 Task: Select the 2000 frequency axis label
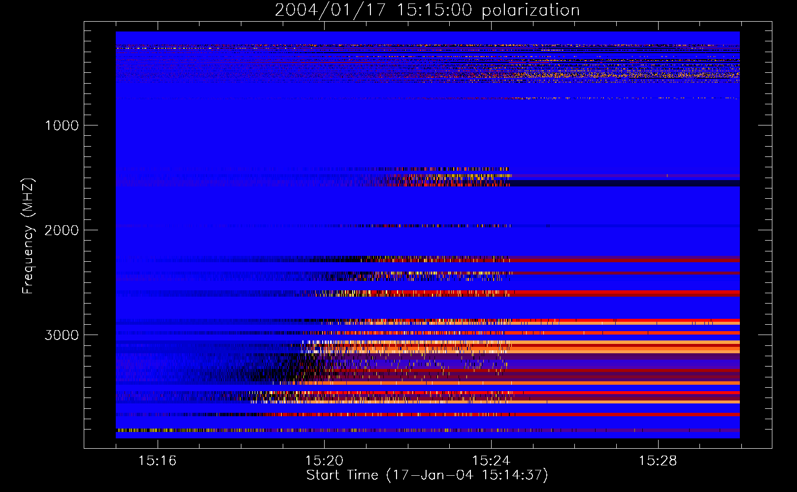(62, 230)
